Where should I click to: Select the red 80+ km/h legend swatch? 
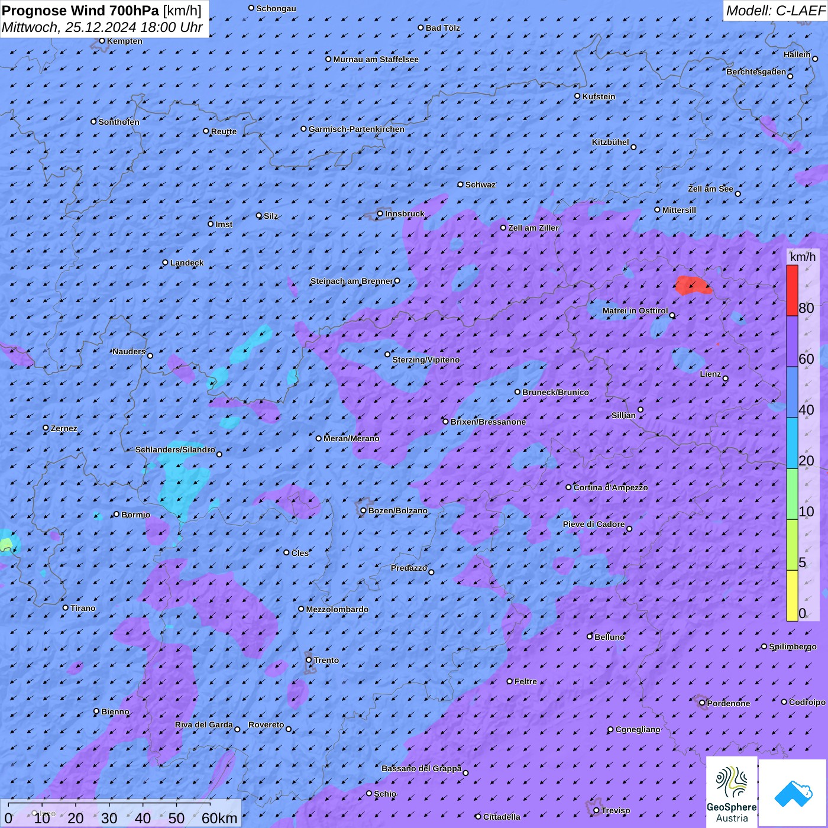(792, 290)
